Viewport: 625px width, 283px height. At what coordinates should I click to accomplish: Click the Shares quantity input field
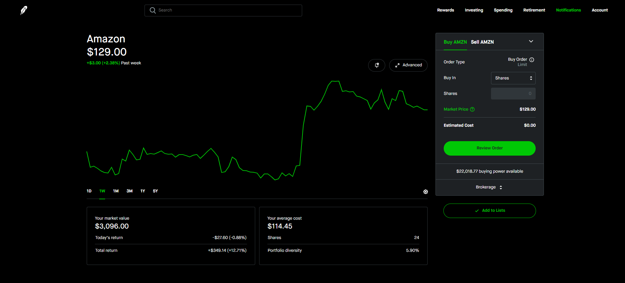point(513,94)
